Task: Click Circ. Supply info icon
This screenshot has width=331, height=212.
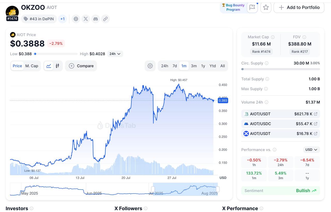Action: (x=267, y=63)
